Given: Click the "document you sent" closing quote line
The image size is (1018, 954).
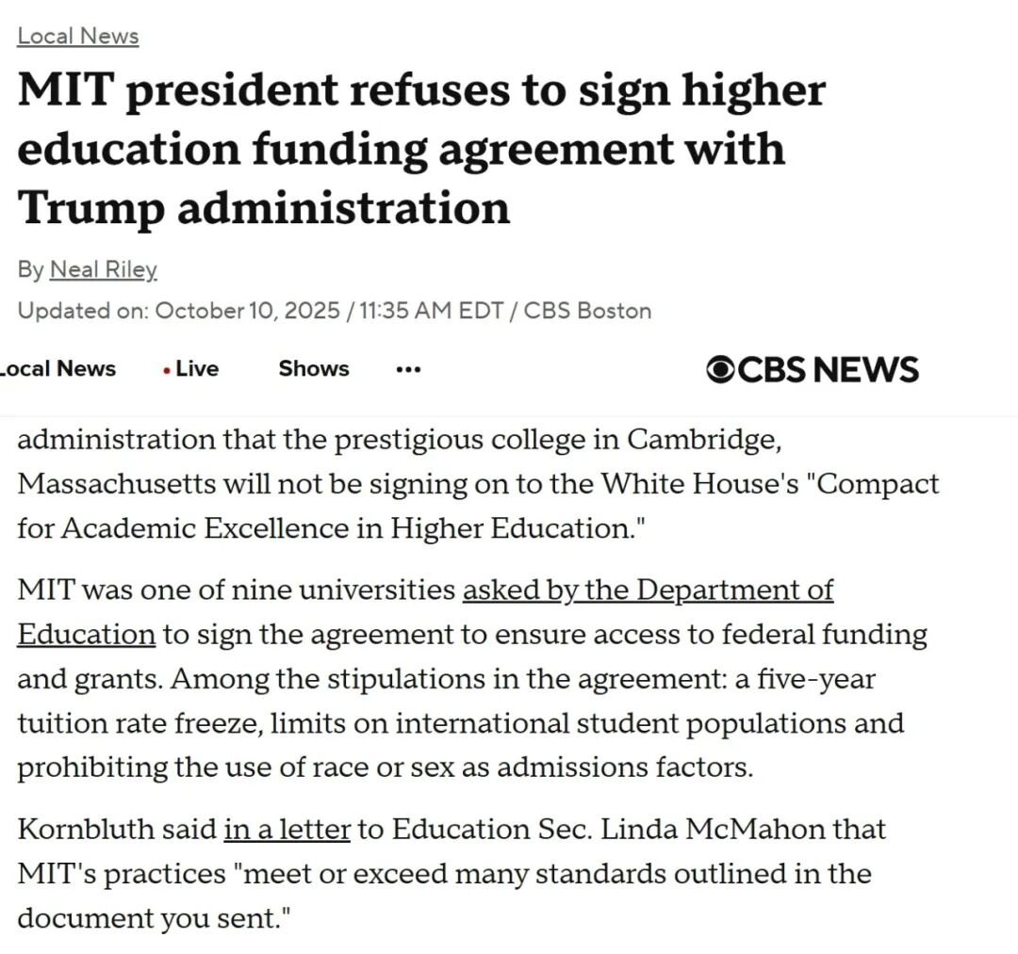Looking at the screenshot, I should click(x=151, y=918).
